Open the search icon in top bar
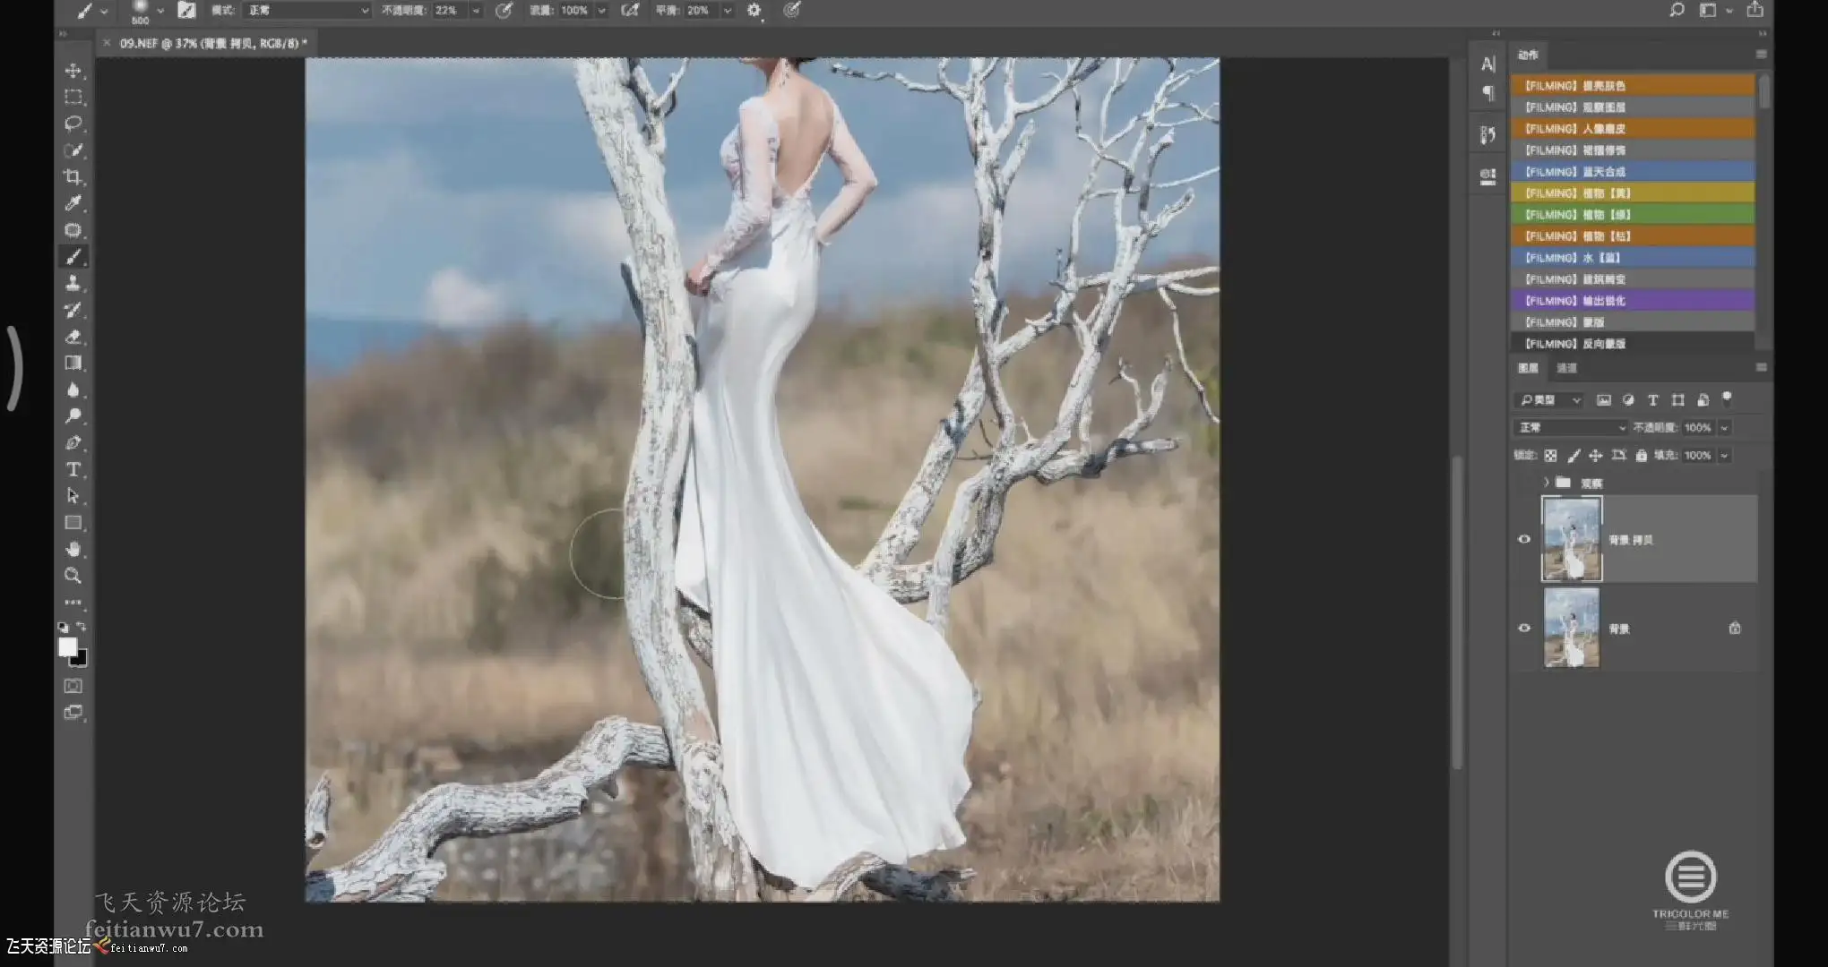Viewport: 1828px width, 967px height. (1677, 11)
